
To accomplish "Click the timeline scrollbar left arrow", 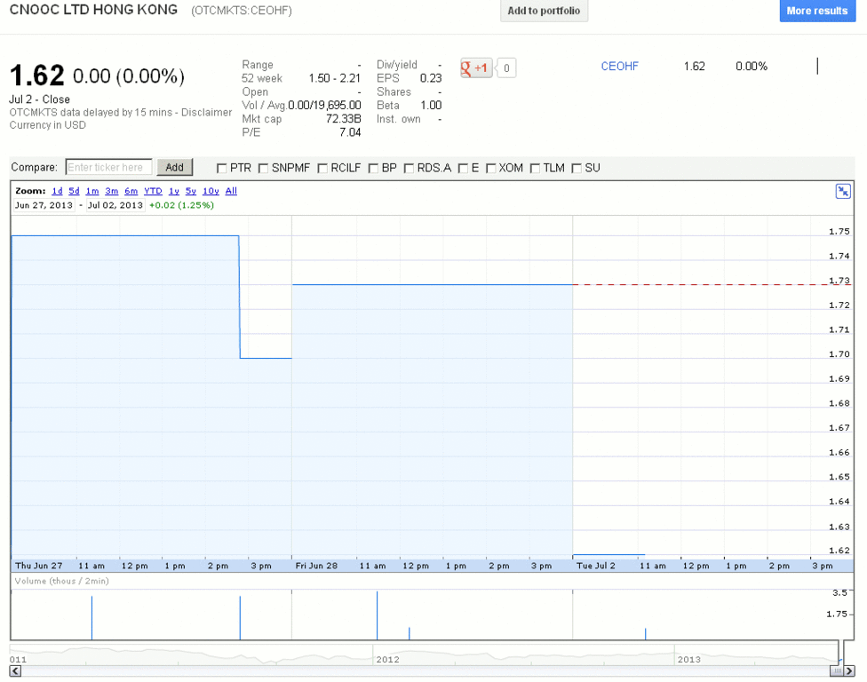I will click(x=15, y=671).
